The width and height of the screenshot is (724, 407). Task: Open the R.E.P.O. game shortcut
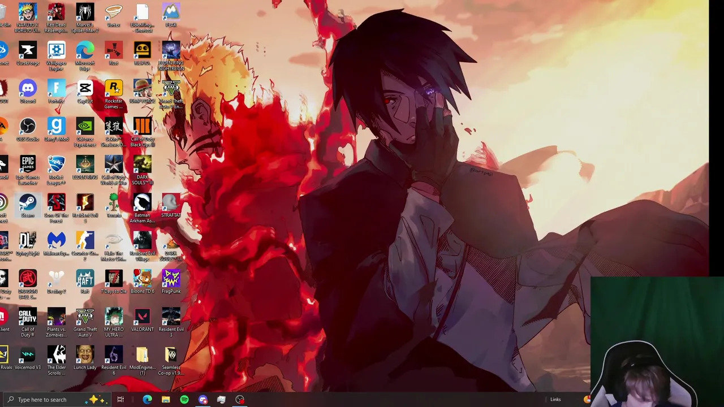tap(142, 53)
